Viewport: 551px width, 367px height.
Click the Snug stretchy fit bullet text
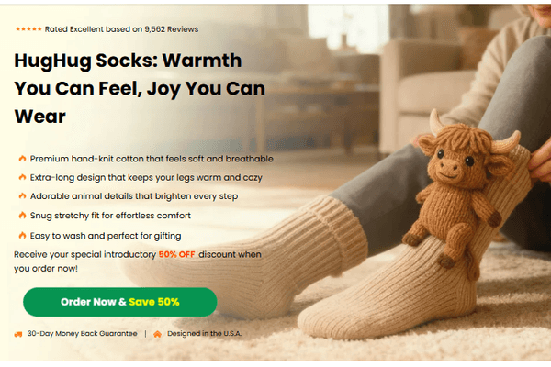tap(110, 216)
